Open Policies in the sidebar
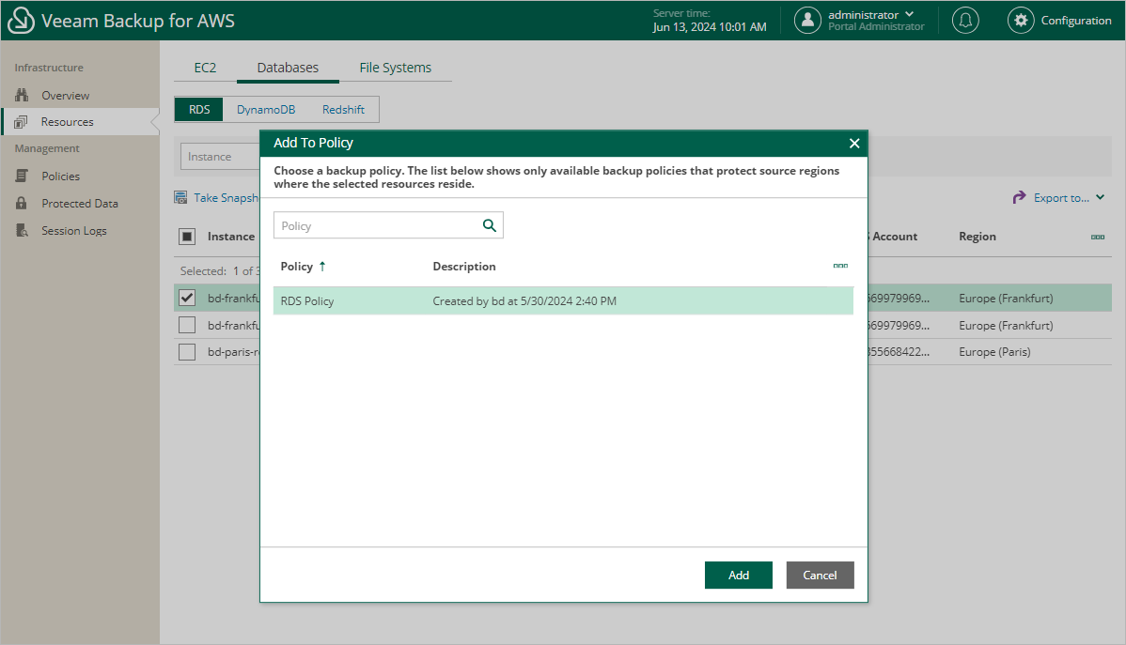 click(60, 177)
